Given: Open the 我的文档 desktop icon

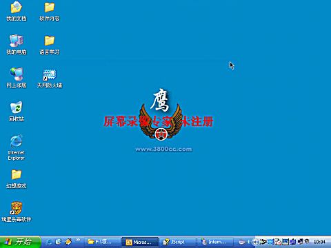Looking at the screenshot, I should (17, 12).
